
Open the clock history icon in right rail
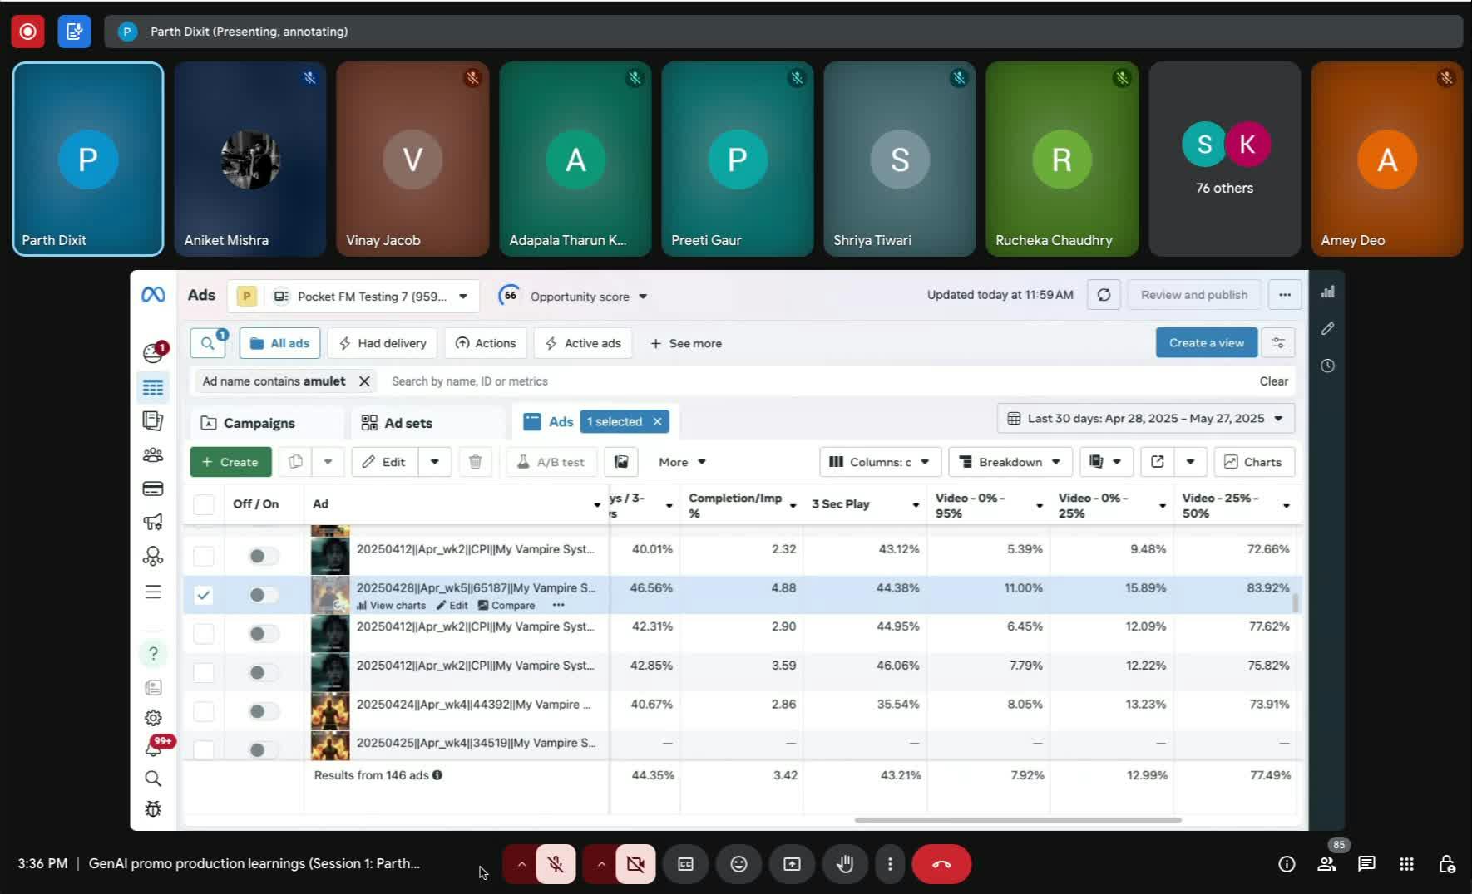click(1327, 366)
